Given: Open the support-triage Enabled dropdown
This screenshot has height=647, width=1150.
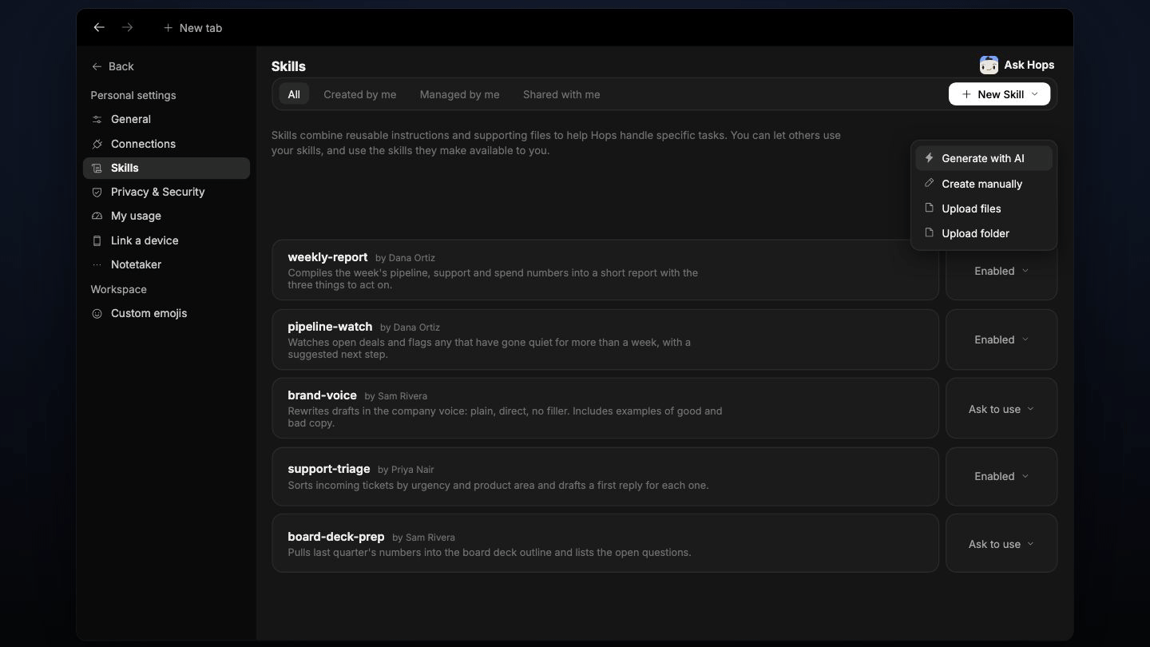Looking at the screenshot, I should coord(1001,476).
